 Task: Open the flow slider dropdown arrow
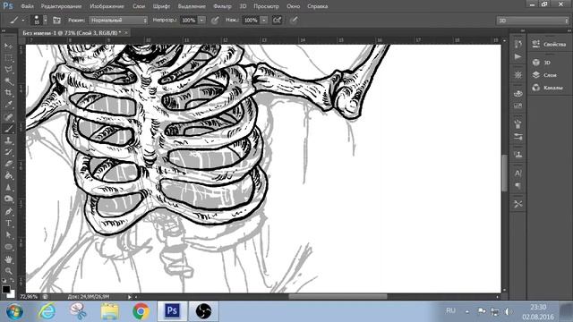coord(264,21)
